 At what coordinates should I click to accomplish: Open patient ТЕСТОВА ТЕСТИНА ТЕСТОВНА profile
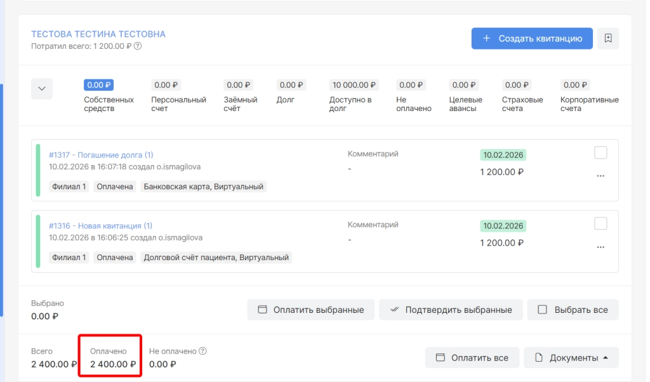[x=98, y=34]
